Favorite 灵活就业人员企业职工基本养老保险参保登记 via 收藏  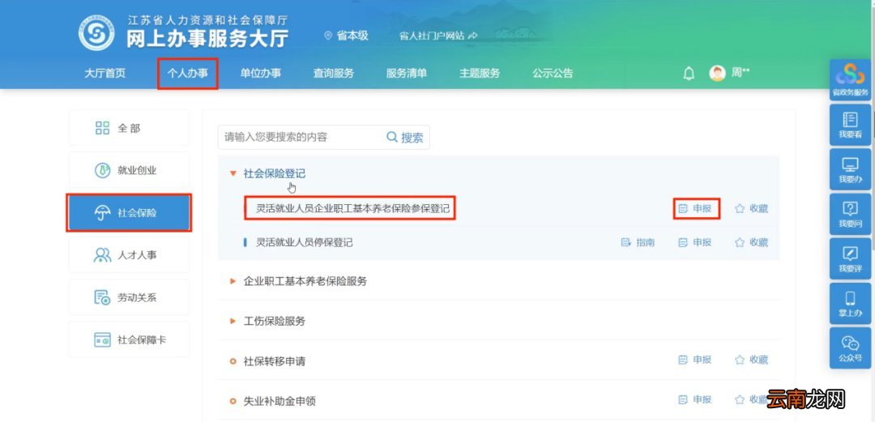(x=751, y=209)
